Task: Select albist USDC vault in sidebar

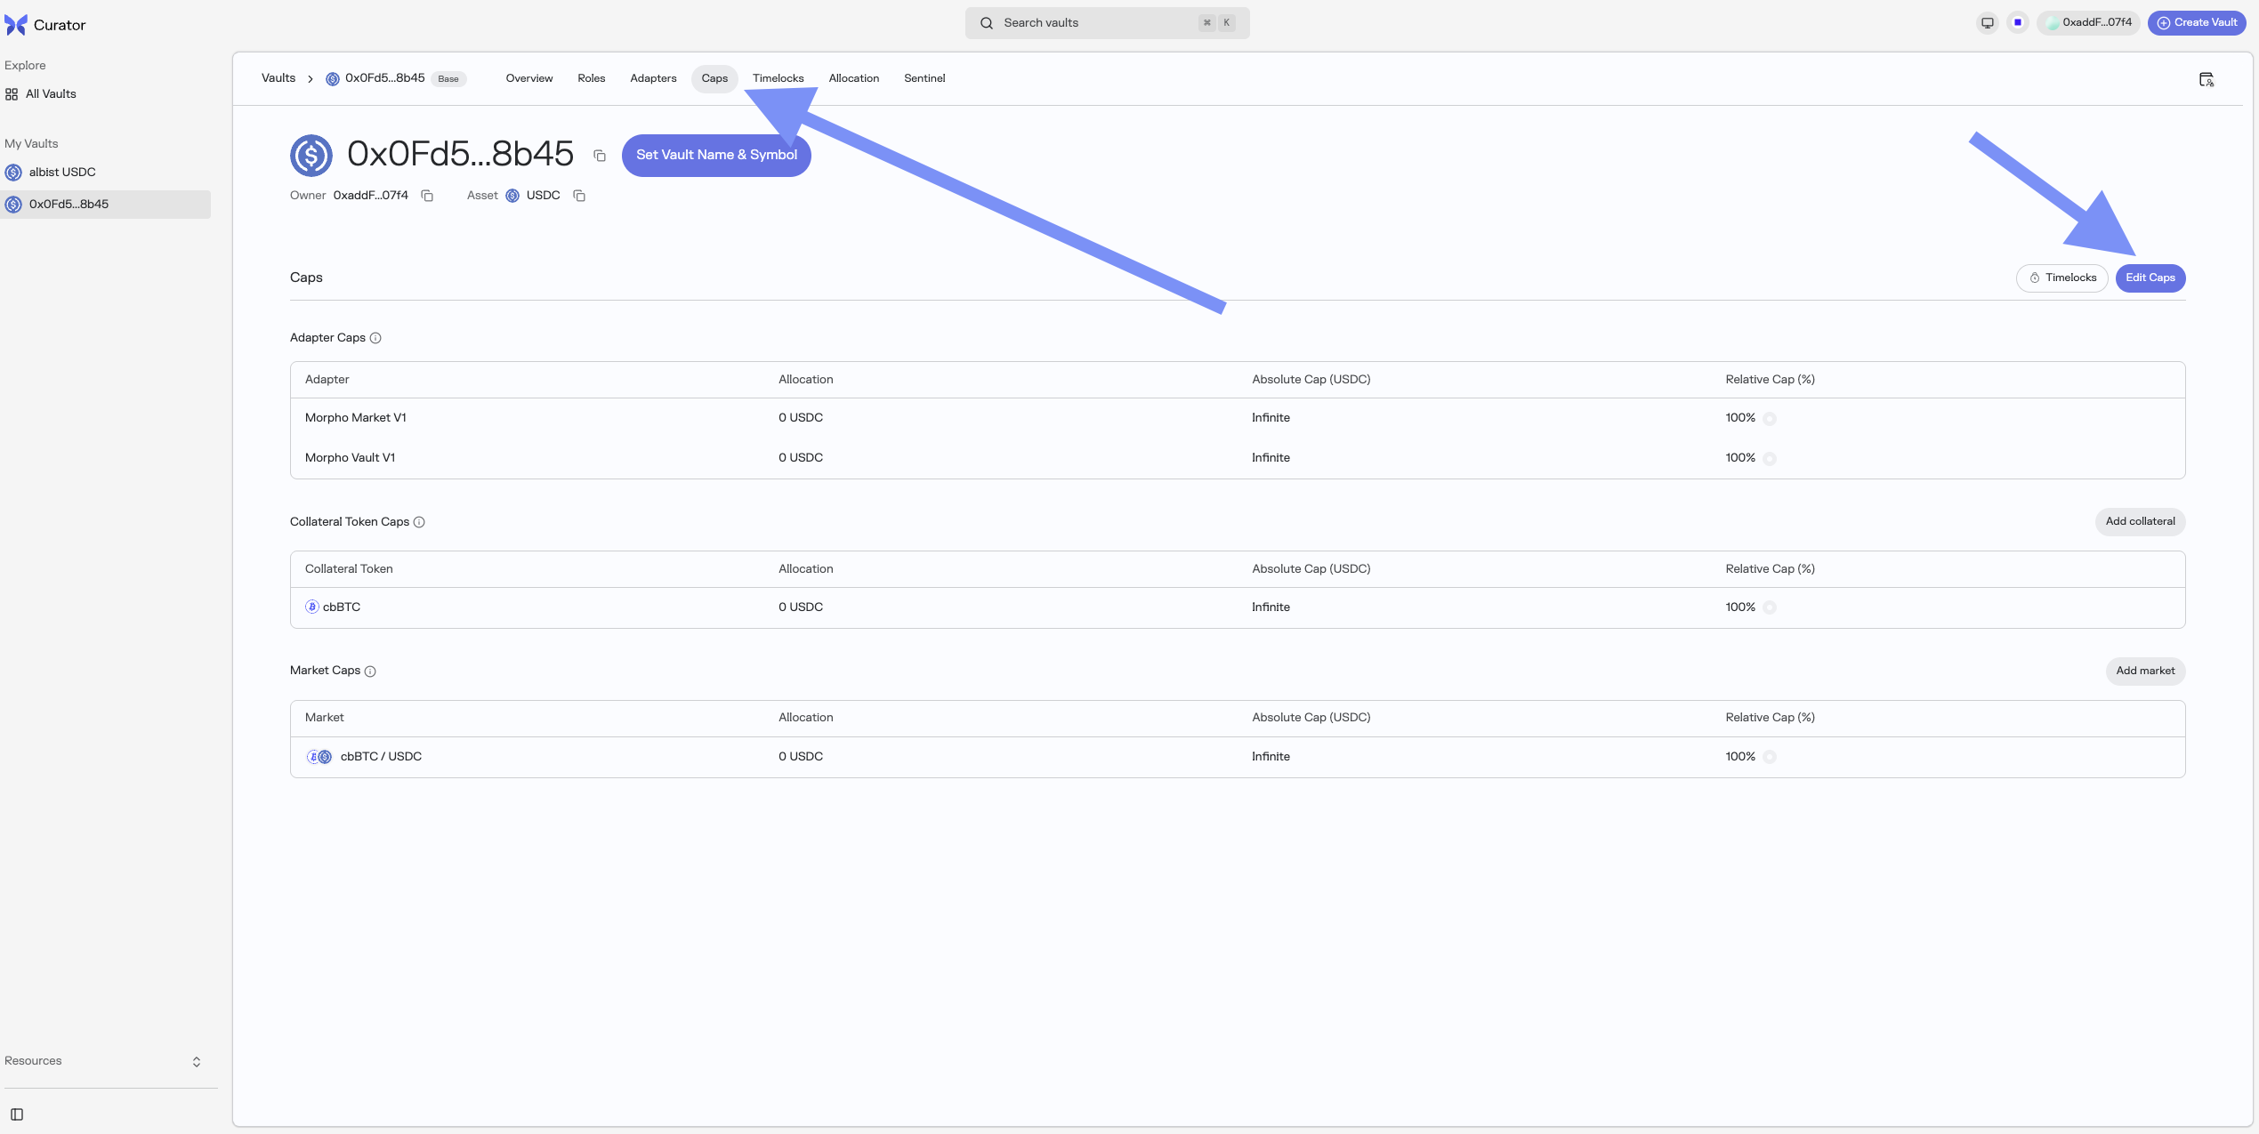Action: coord(62,172)
